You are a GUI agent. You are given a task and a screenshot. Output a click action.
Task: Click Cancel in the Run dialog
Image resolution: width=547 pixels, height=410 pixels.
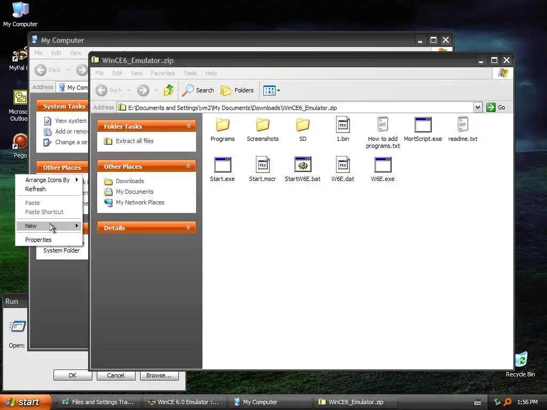pos(115,375)
